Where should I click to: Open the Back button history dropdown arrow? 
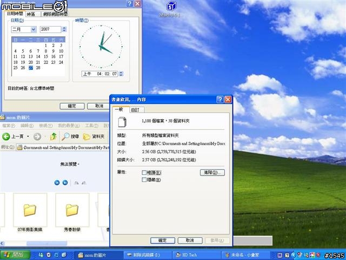[28, 136]
